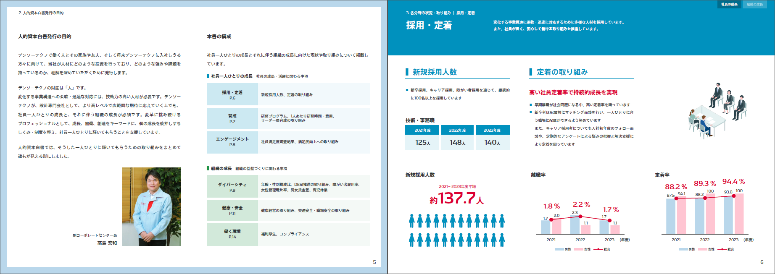Click the 1.8 % turnover value
This screenshot has width=775, height=274.
point(551,206)
